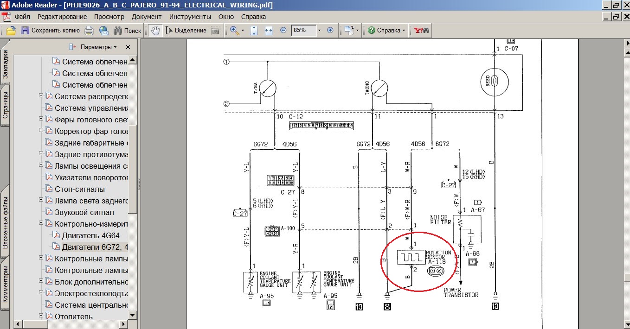Expand the Фары головного света bookmark

pyautogui.click(x=41, y=119)
